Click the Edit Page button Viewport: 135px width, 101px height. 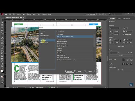121,56
